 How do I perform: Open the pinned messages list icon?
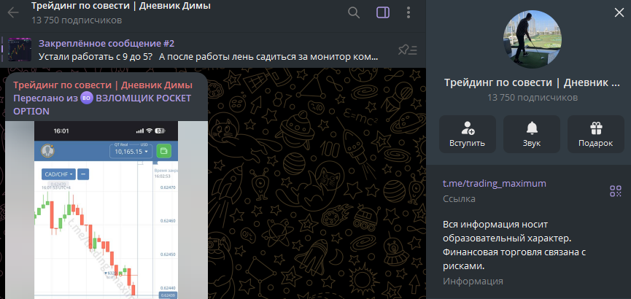click(x=407, y=50)
